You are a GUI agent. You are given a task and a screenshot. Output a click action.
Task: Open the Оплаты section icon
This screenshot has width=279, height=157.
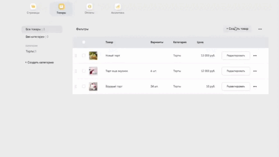pyautogui.click(x=89, y=7)
